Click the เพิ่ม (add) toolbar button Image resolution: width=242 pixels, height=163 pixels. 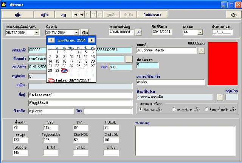click(18, 15)
